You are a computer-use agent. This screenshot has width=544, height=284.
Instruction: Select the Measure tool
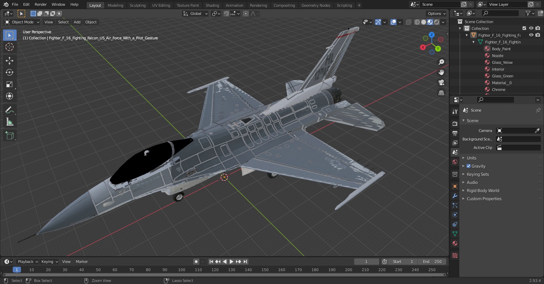pyautogui.click(x=10, y=122)
